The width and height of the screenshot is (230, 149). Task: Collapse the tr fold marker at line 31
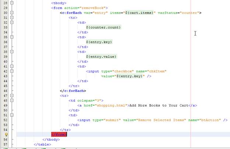pyautogui.click(x=12, y=17)
